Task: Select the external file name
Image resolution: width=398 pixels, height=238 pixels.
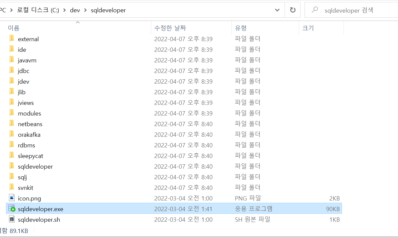Action: (x=28, y=39)
